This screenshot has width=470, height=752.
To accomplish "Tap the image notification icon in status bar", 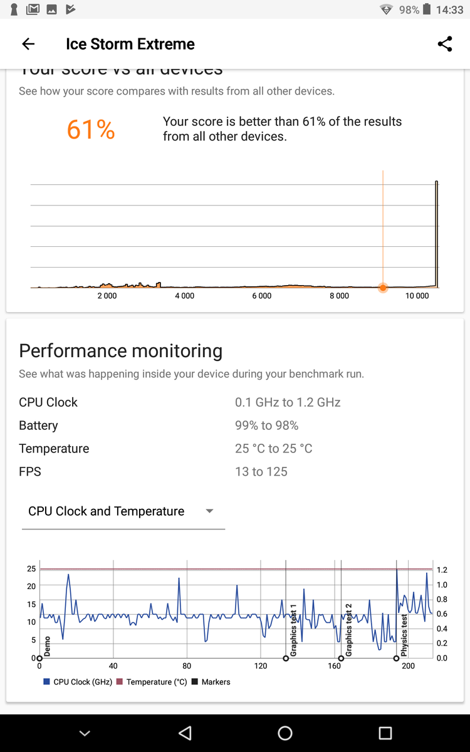I will tap(52, 9).
